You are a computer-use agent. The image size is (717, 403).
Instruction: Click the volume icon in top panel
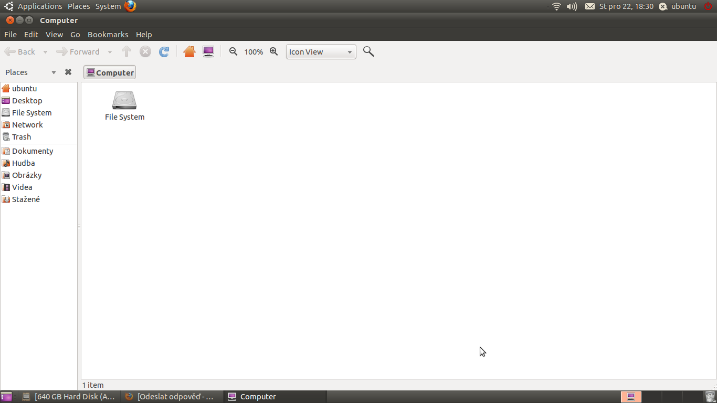(x=572, y=6)
